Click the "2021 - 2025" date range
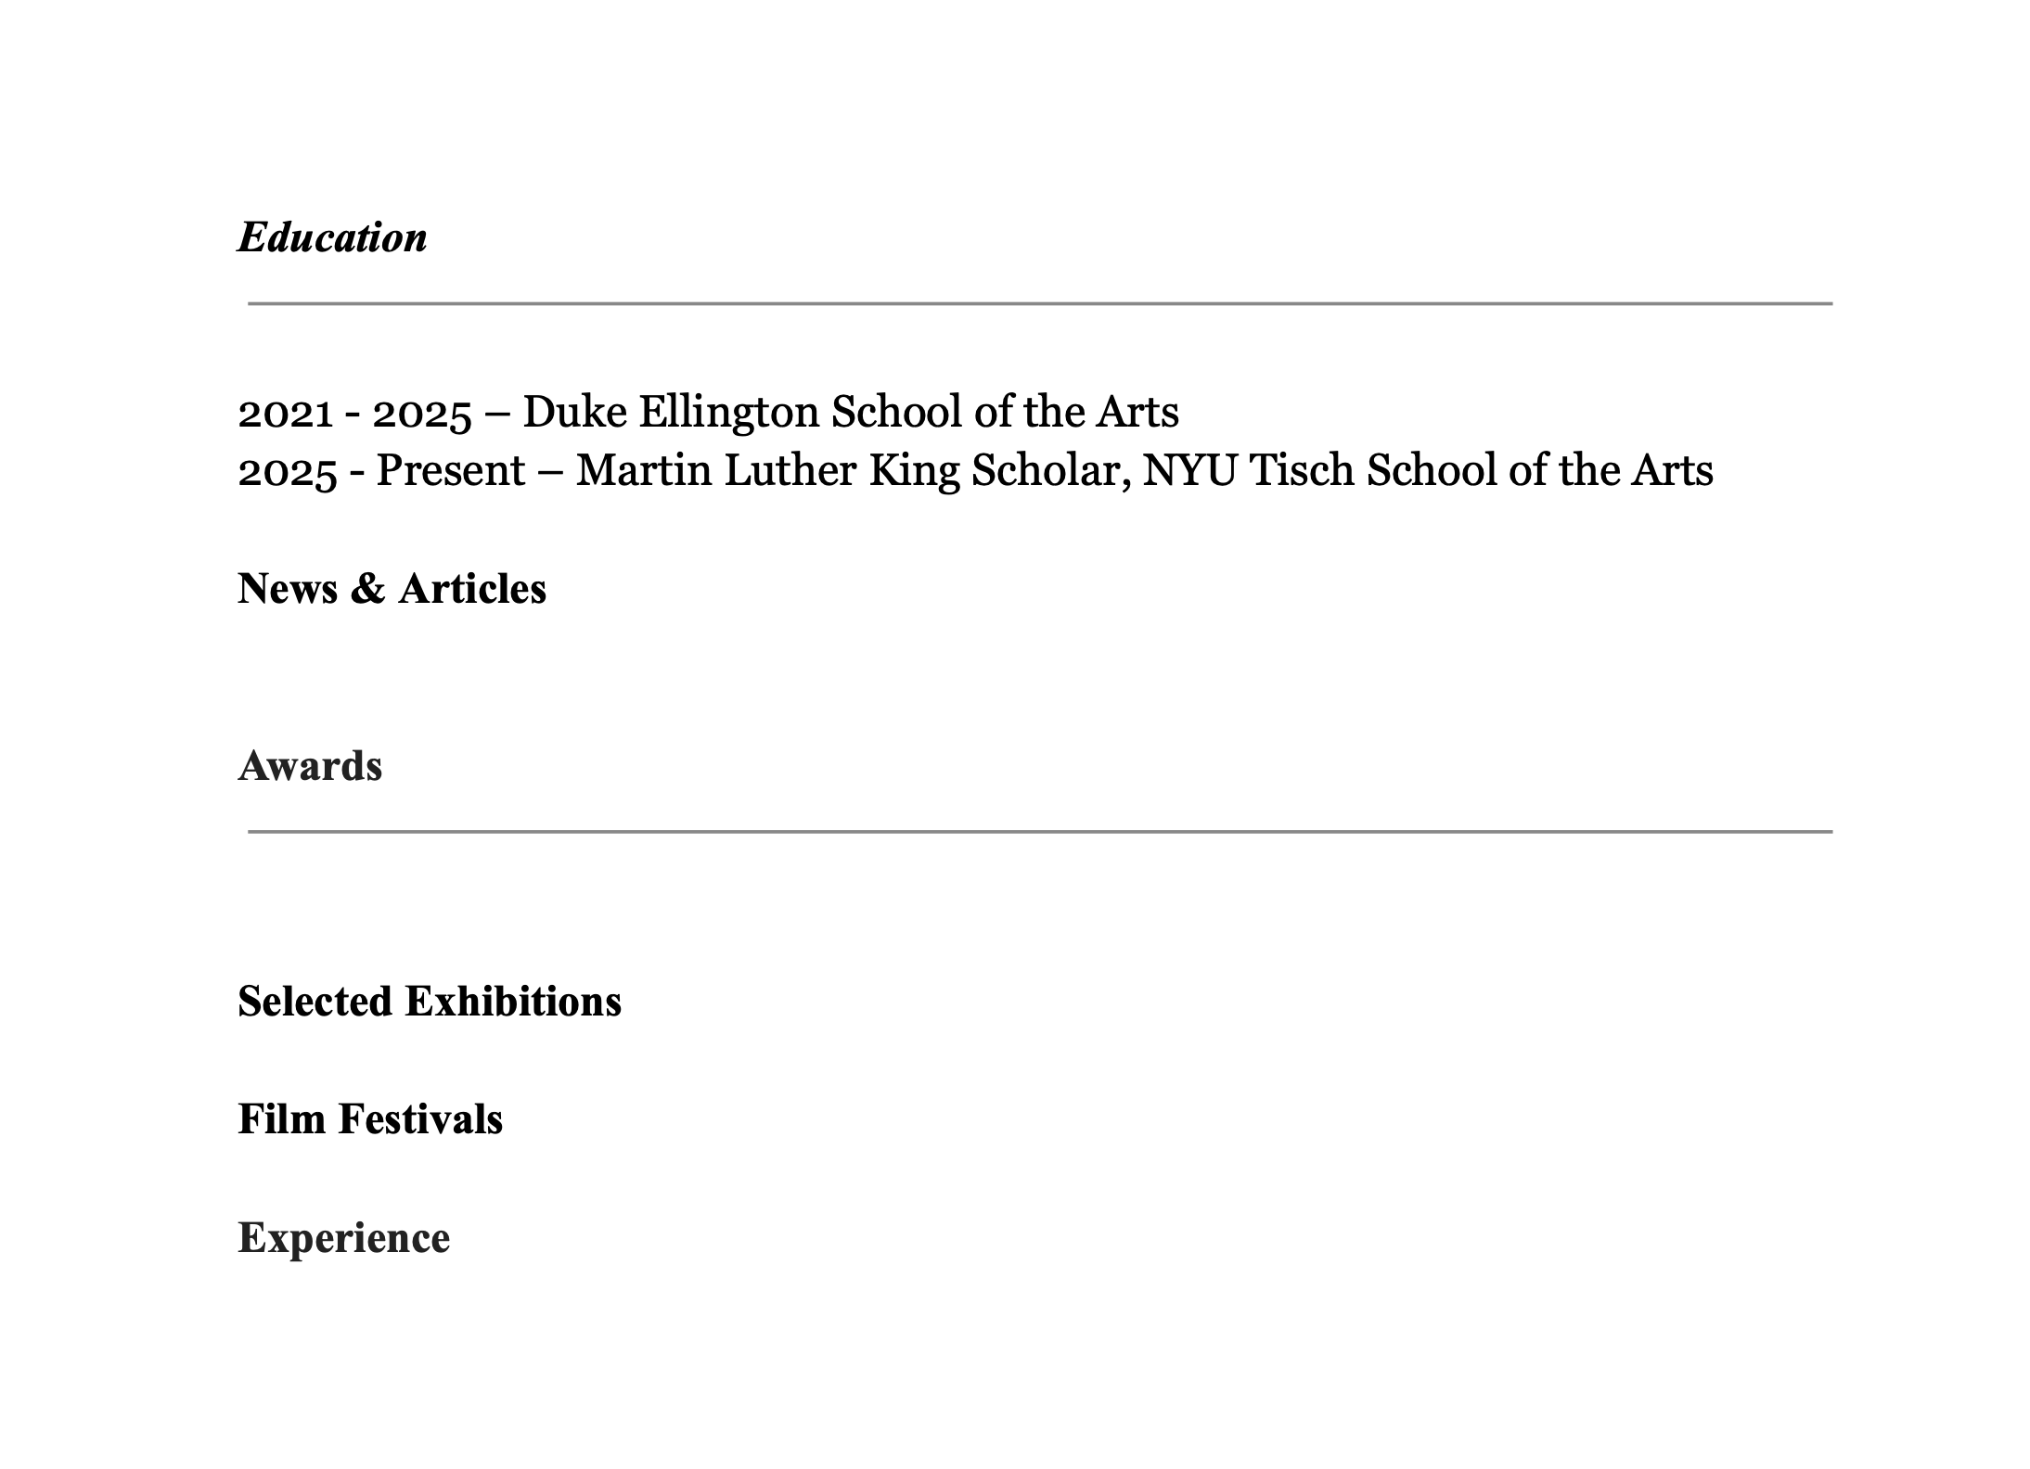Viewport: 2030px width, 1469px height. coord(354,413)
